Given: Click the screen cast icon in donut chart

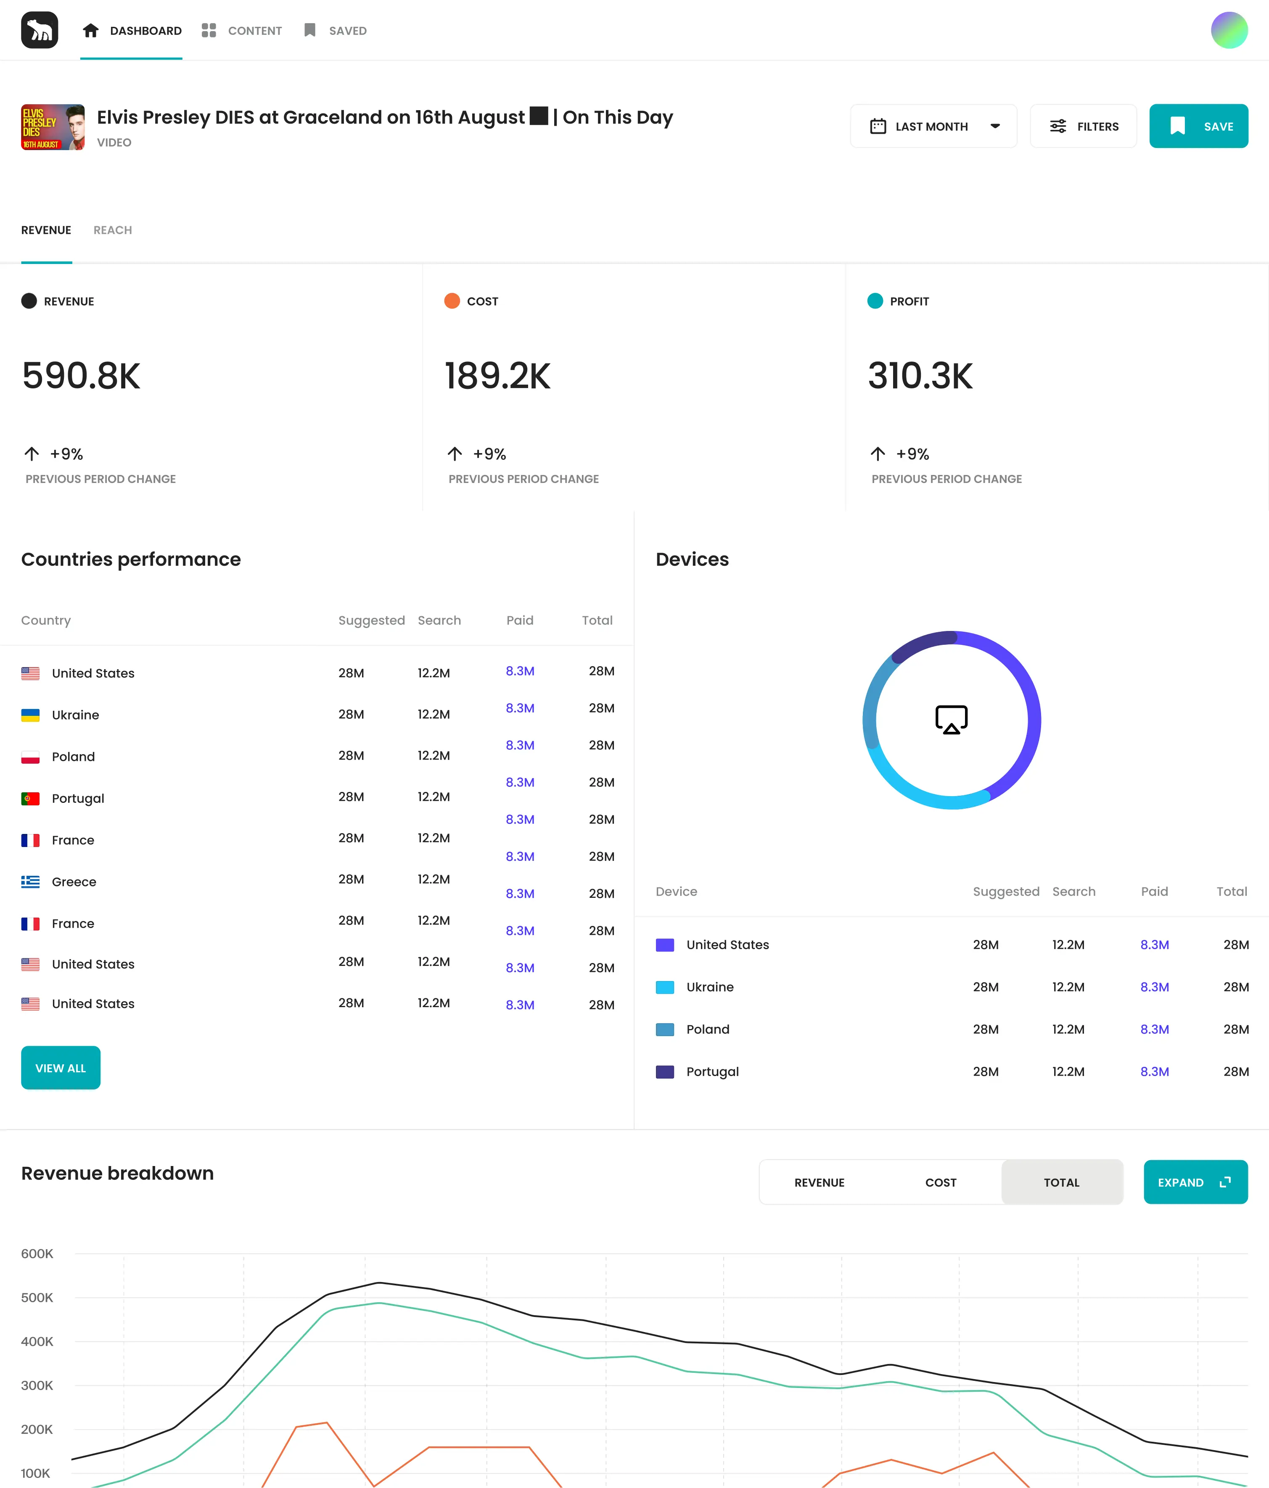Looking at the screenshot, I should (x=951, y=720).
